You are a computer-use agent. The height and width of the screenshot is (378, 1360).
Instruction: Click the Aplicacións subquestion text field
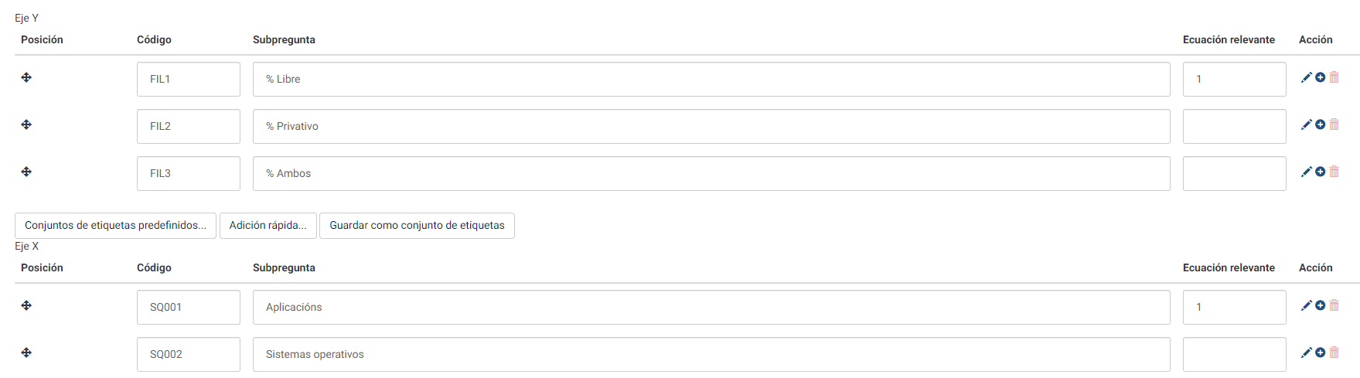[711, 308]
